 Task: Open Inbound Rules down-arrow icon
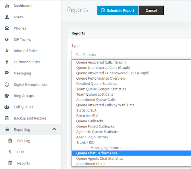(x=7, y=50)
